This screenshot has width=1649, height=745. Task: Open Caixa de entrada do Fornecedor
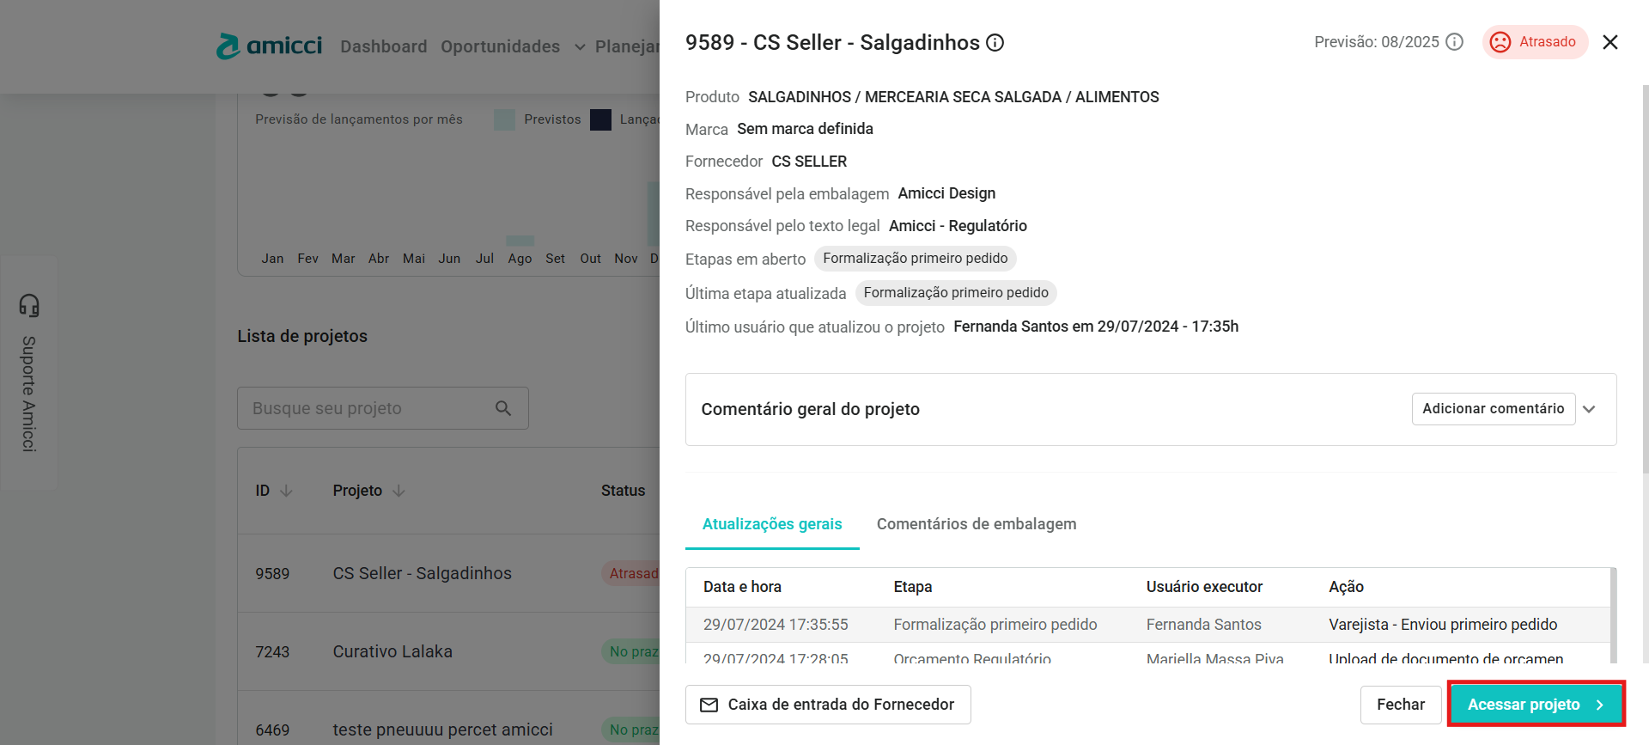pos(828,705)
